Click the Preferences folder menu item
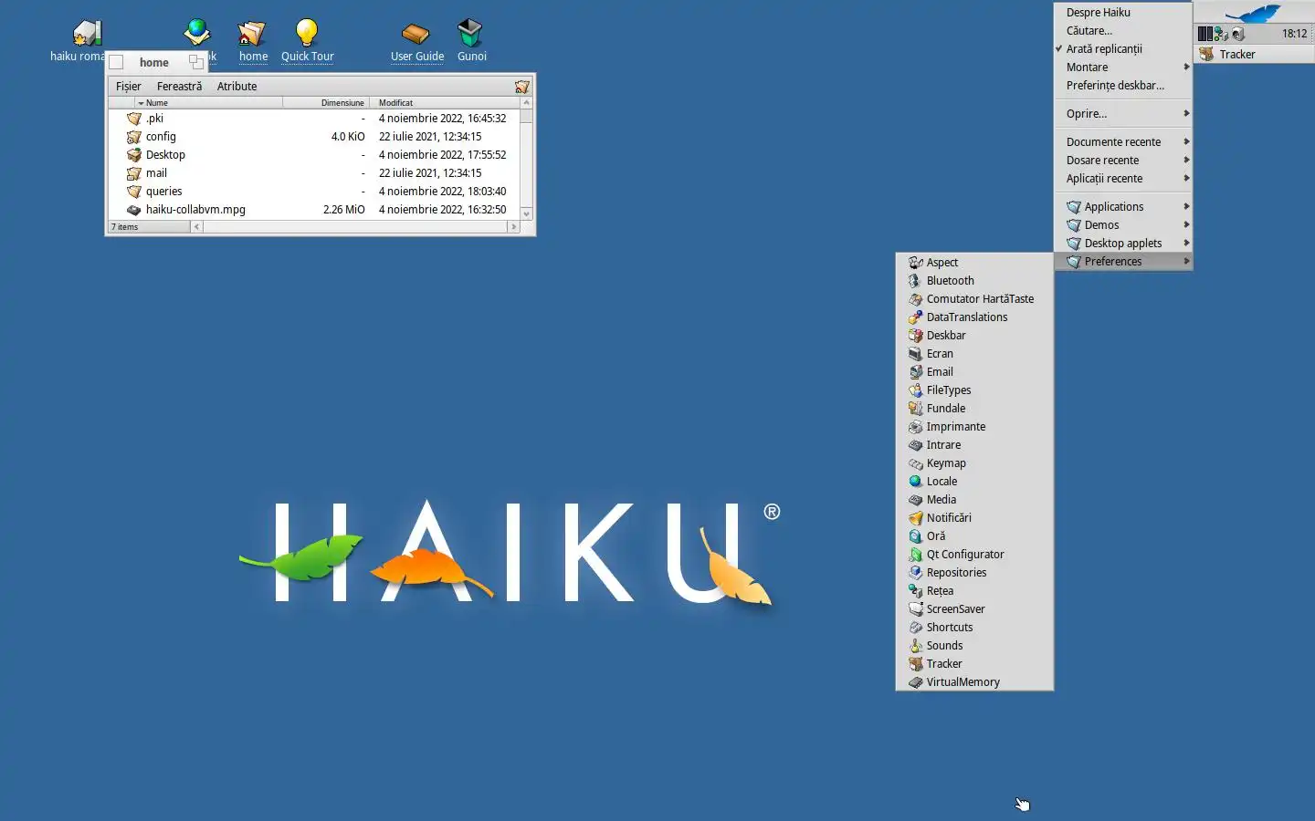1315x821 pixels. (1123, 262)
